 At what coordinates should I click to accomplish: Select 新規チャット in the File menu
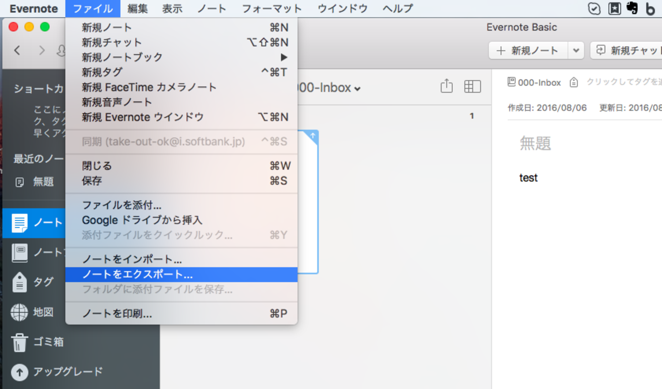tap(181, 42)
